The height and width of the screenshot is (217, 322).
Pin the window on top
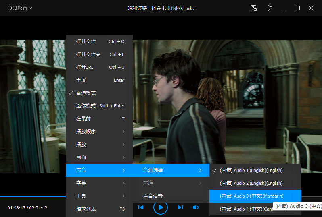(x=269, y=8)
